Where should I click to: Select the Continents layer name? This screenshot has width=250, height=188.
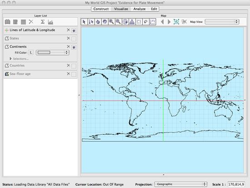click(18, 46)
